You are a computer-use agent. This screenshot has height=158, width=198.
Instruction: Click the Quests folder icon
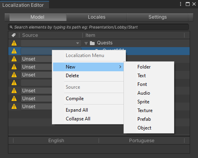(x=92, y=43)
